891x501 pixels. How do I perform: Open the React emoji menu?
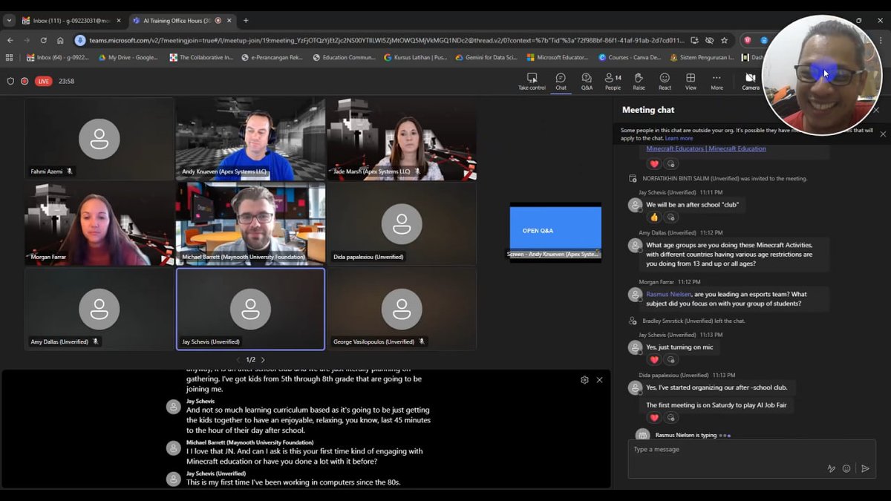point(665,82)
